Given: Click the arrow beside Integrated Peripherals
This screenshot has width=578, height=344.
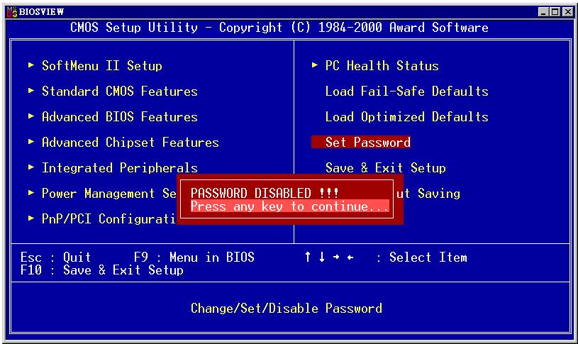Looking at the screenshot, I should click(x=31, y=167).
